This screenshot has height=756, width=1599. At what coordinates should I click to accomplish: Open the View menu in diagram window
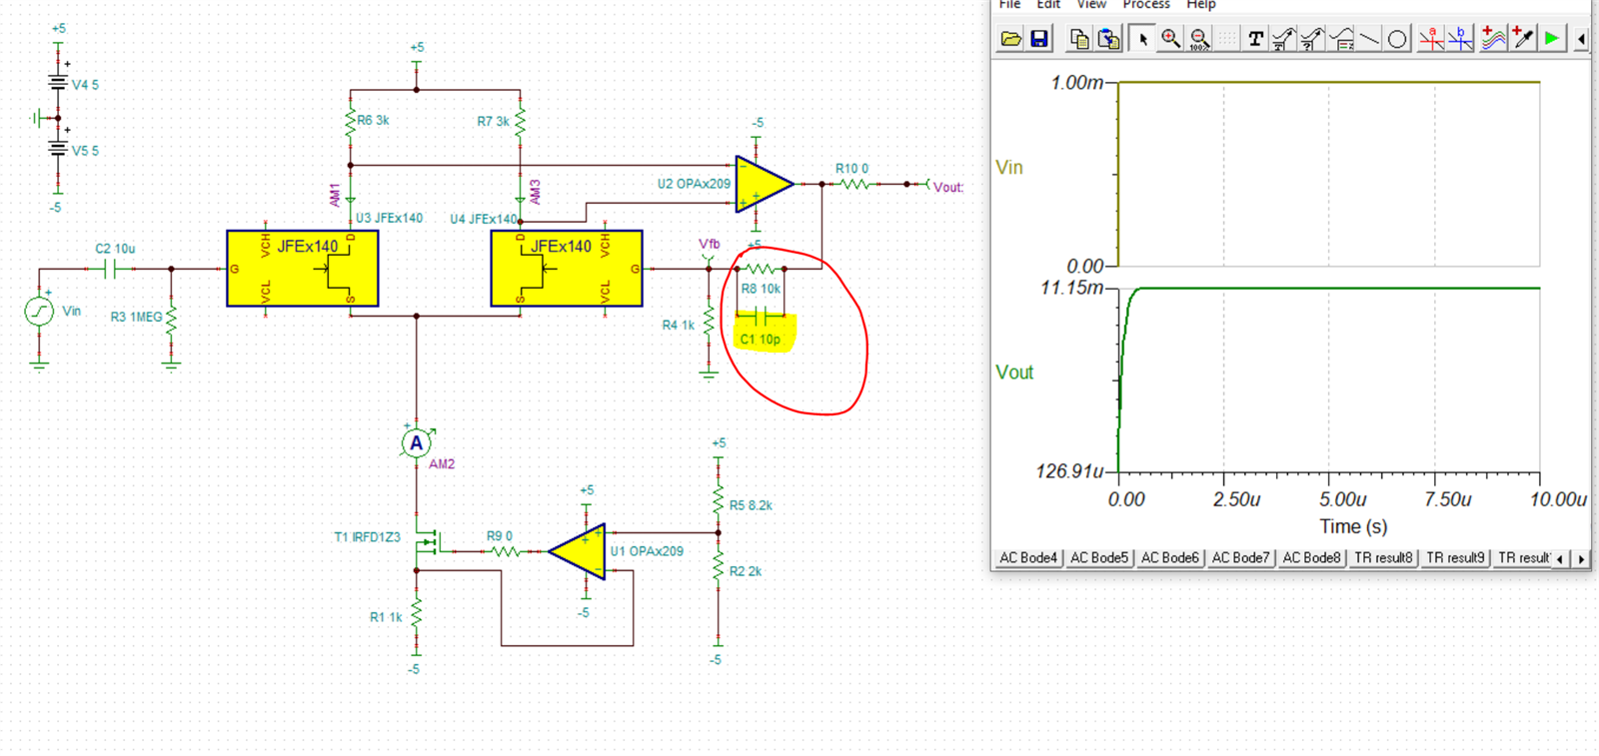point(1091,5)
